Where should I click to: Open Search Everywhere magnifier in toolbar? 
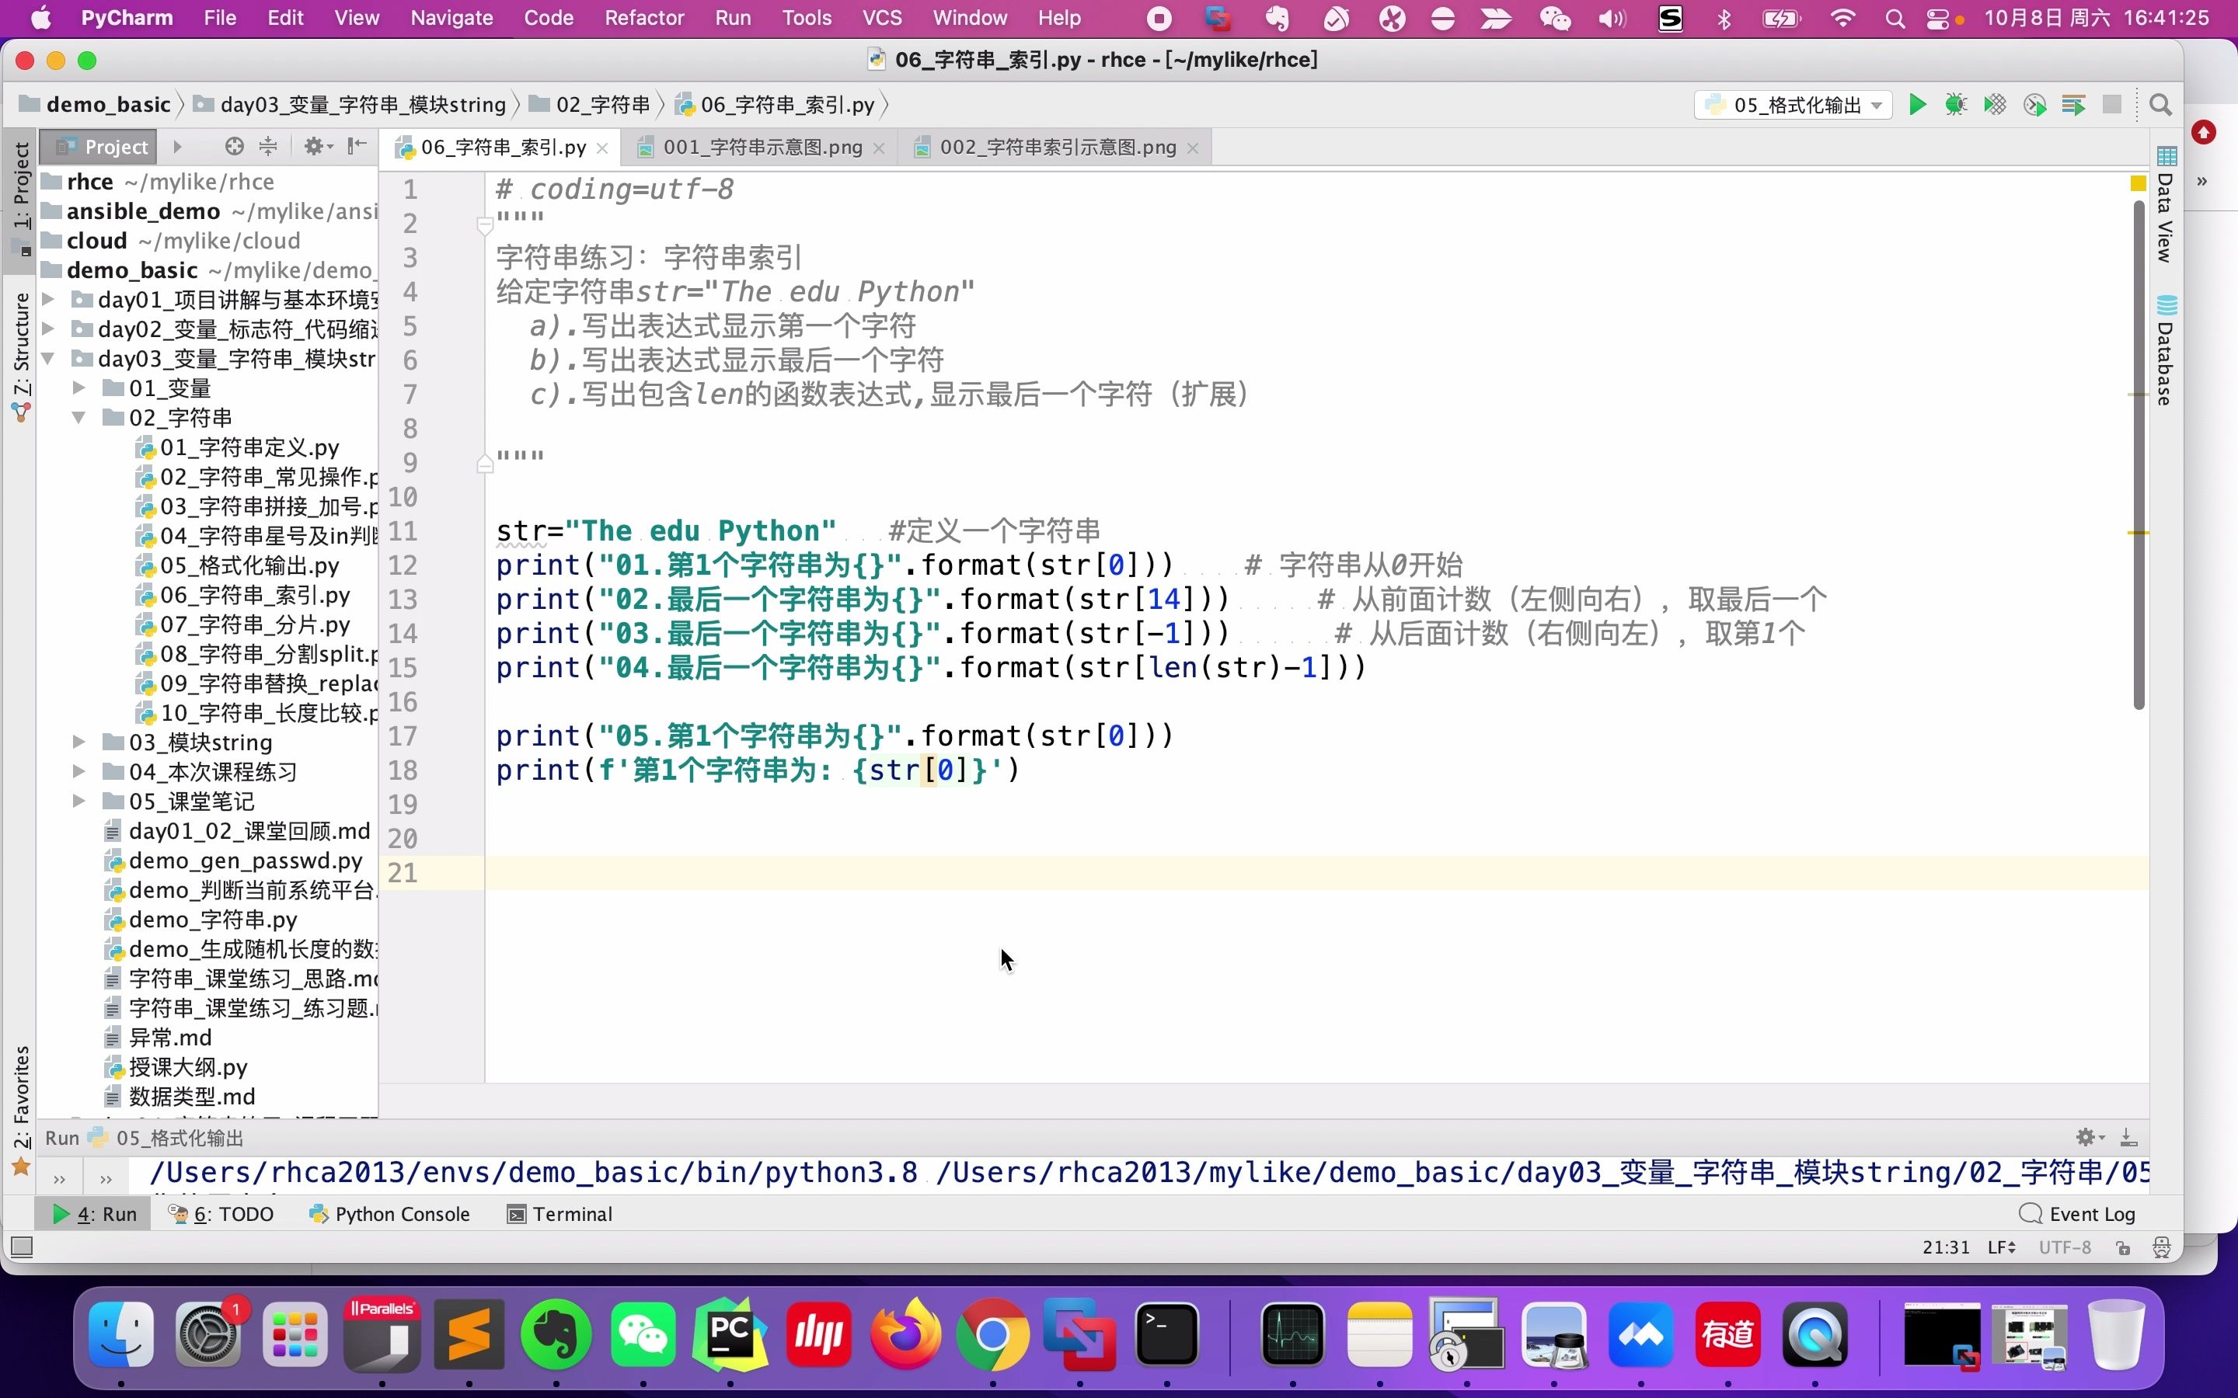2160,106
